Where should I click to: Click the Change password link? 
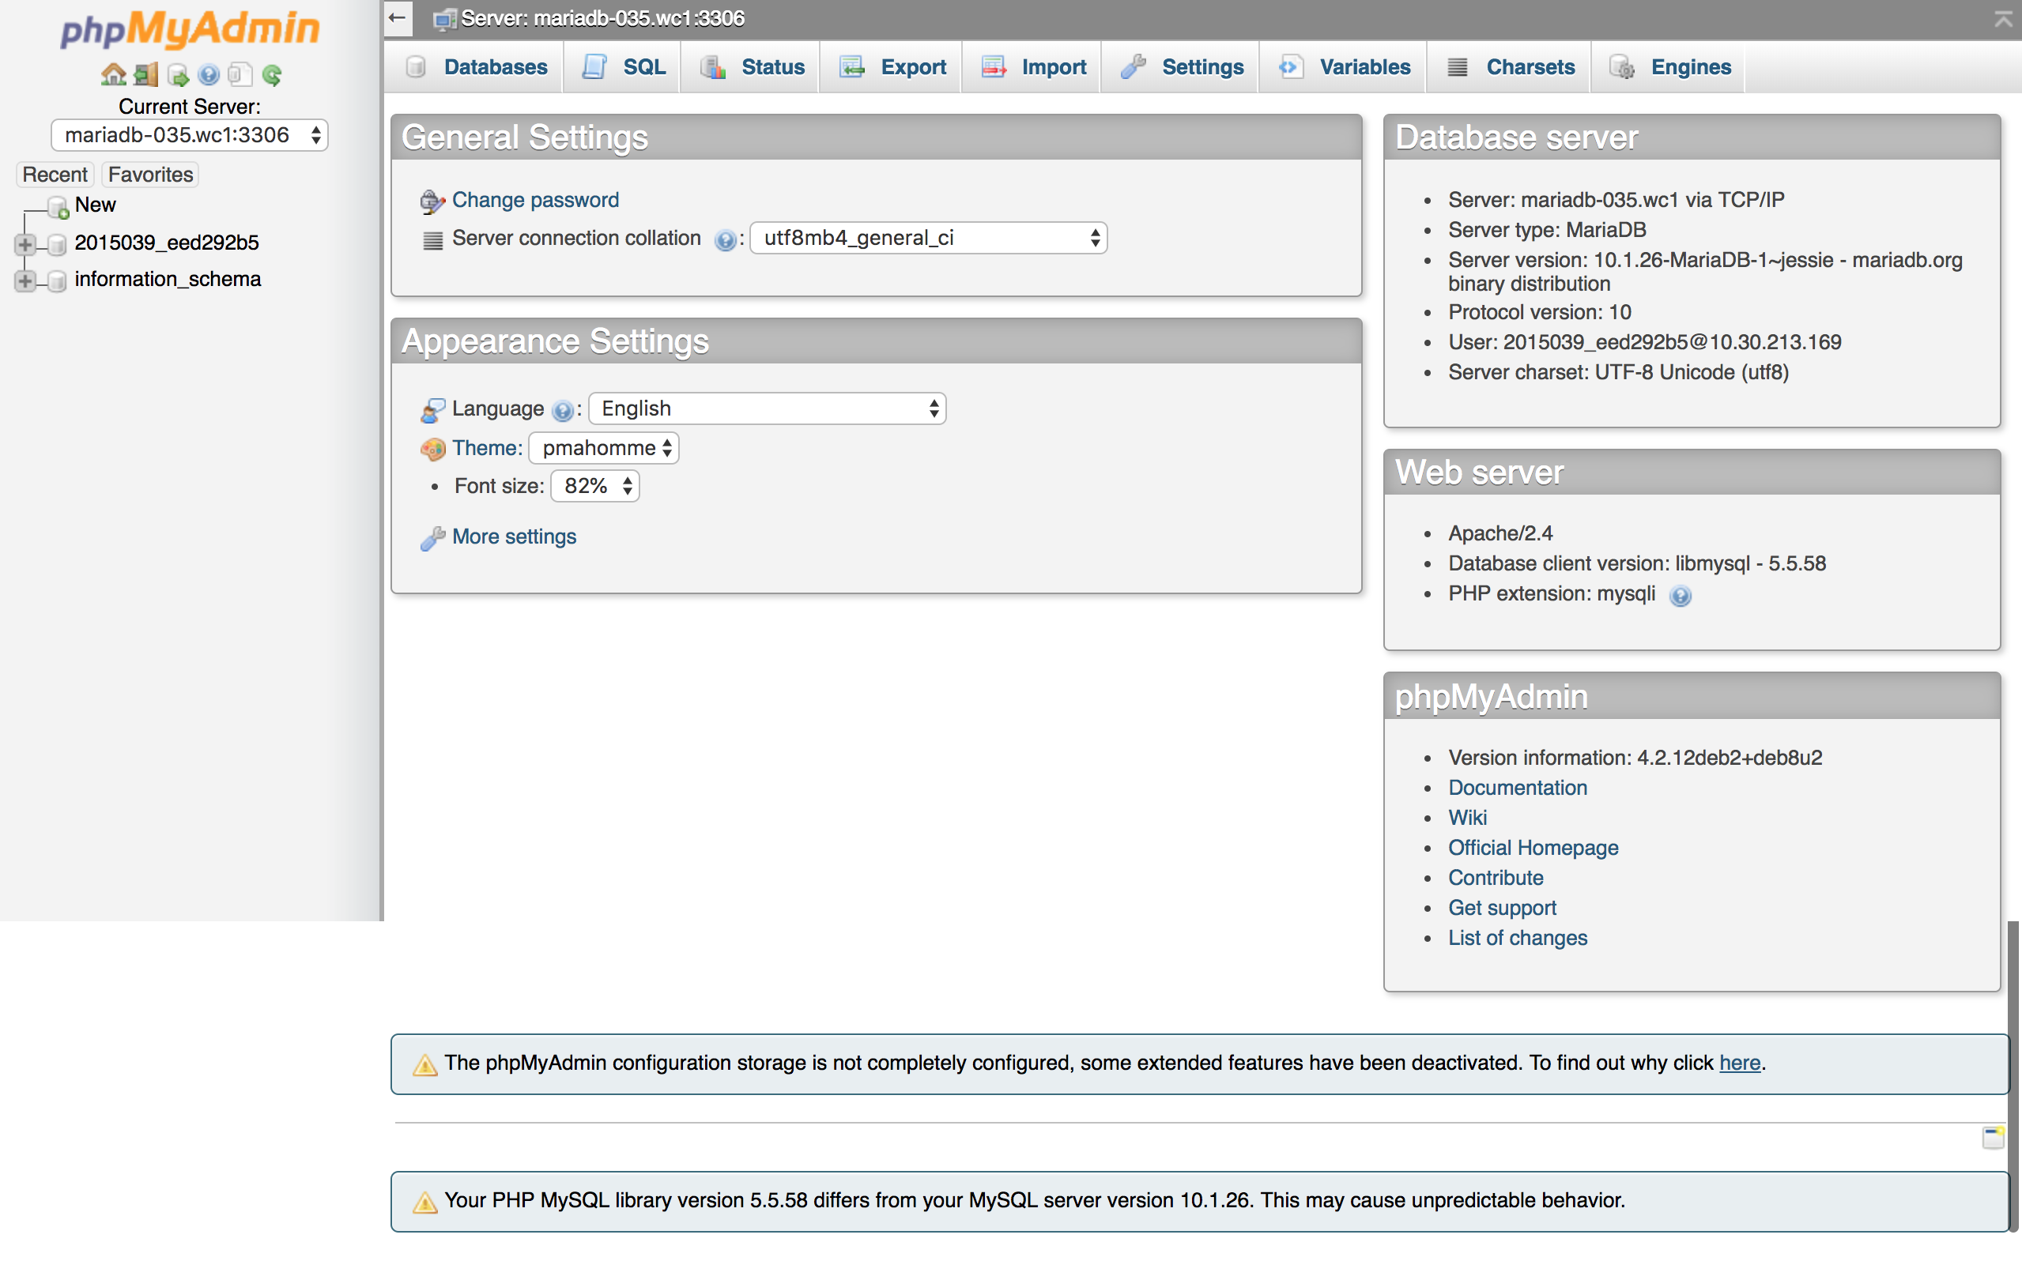[x=537, y=199]
